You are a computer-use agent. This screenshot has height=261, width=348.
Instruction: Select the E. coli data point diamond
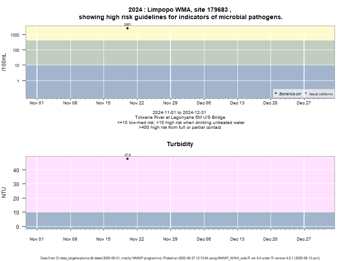(127, 28)
